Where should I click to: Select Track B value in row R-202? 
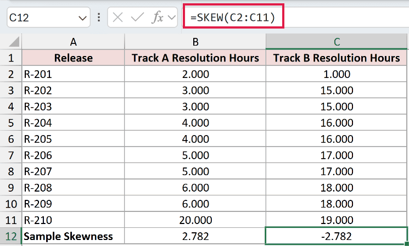coord(337,90)
